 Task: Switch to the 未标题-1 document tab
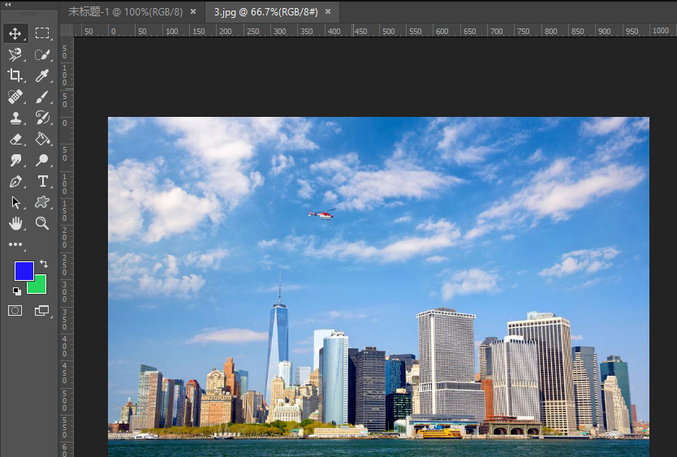pos(126,12)
